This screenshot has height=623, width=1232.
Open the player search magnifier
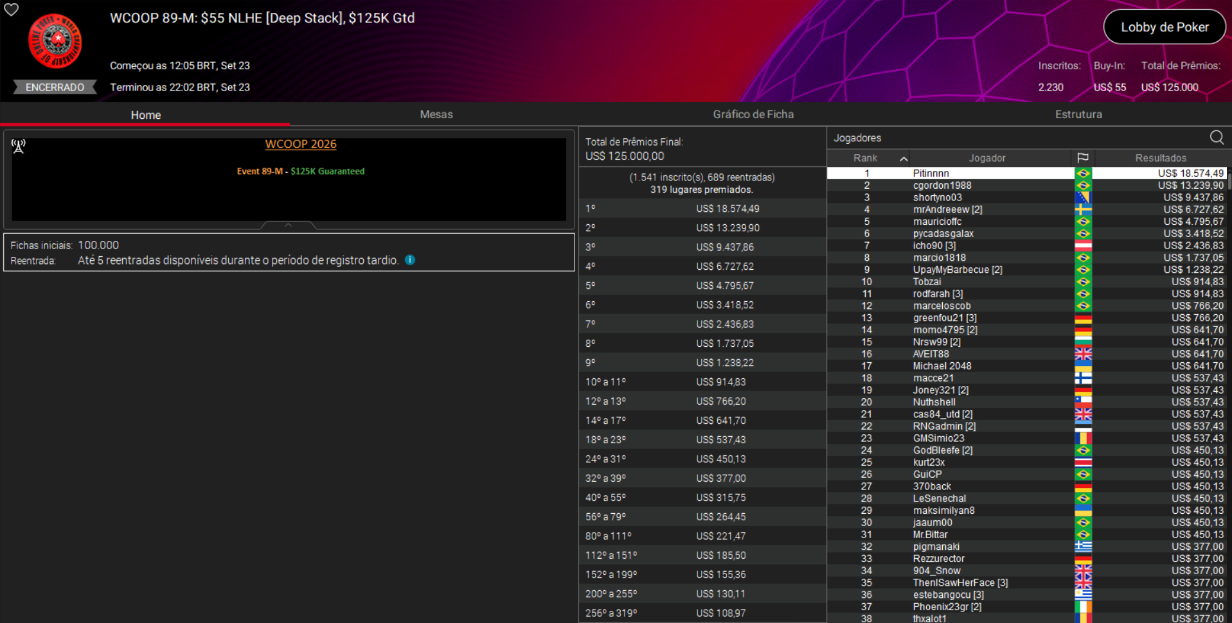1217,137
